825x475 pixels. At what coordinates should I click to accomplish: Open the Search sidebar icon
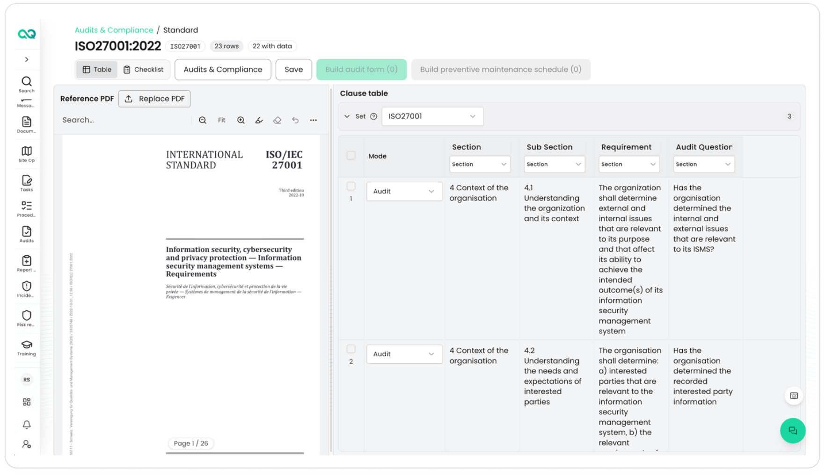click(x=27, y=85)
